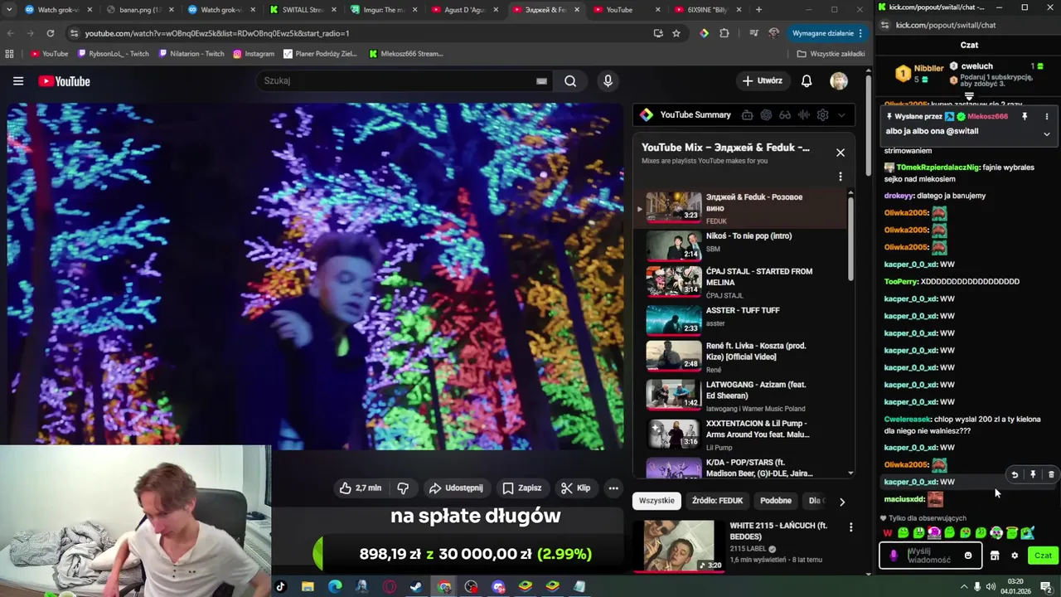Open the Mix playlist three-dot options menu
Viewport: 1061px width, 597px height.
coord(840,177)
